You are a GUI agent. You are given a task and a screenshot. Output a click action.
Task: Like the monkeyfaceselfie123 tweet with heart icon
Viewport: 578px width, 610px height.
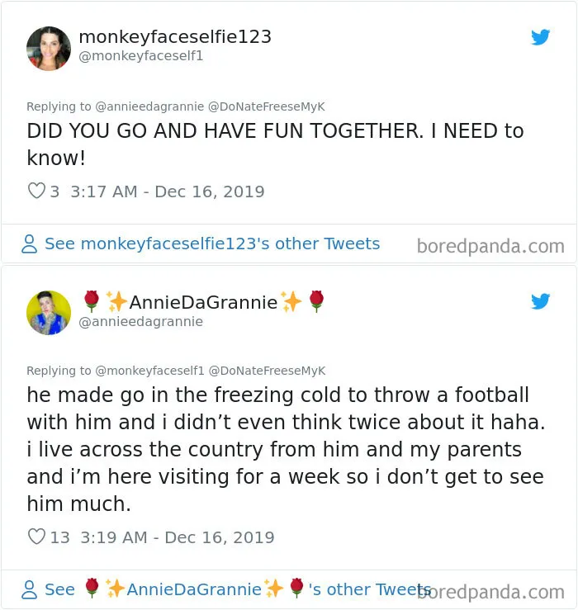pyautogui.click(x=36, y=191)
